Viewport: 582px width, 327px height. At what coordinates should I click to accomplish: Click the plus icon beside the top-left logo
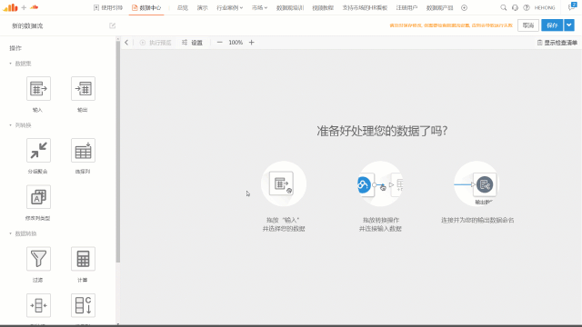pyautogui.click(x=24, y=7)
